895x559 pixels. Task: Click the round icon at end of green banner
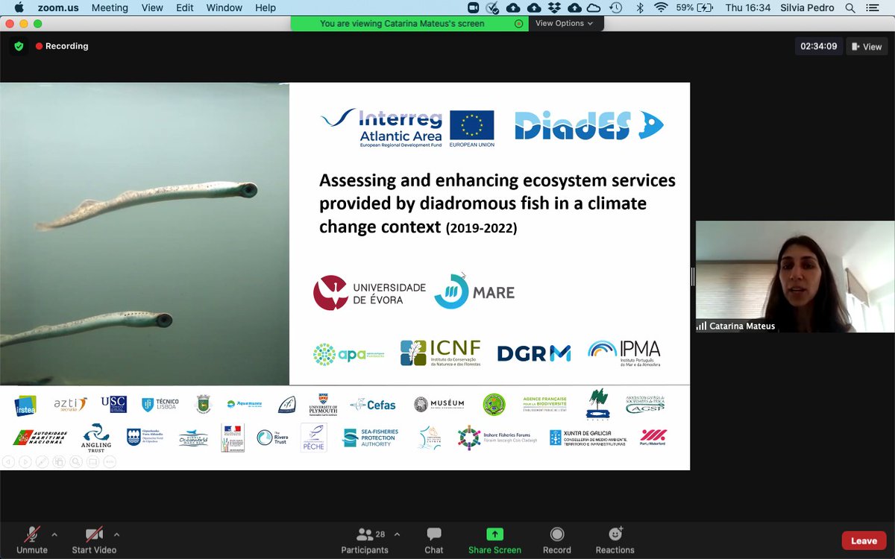518,23
